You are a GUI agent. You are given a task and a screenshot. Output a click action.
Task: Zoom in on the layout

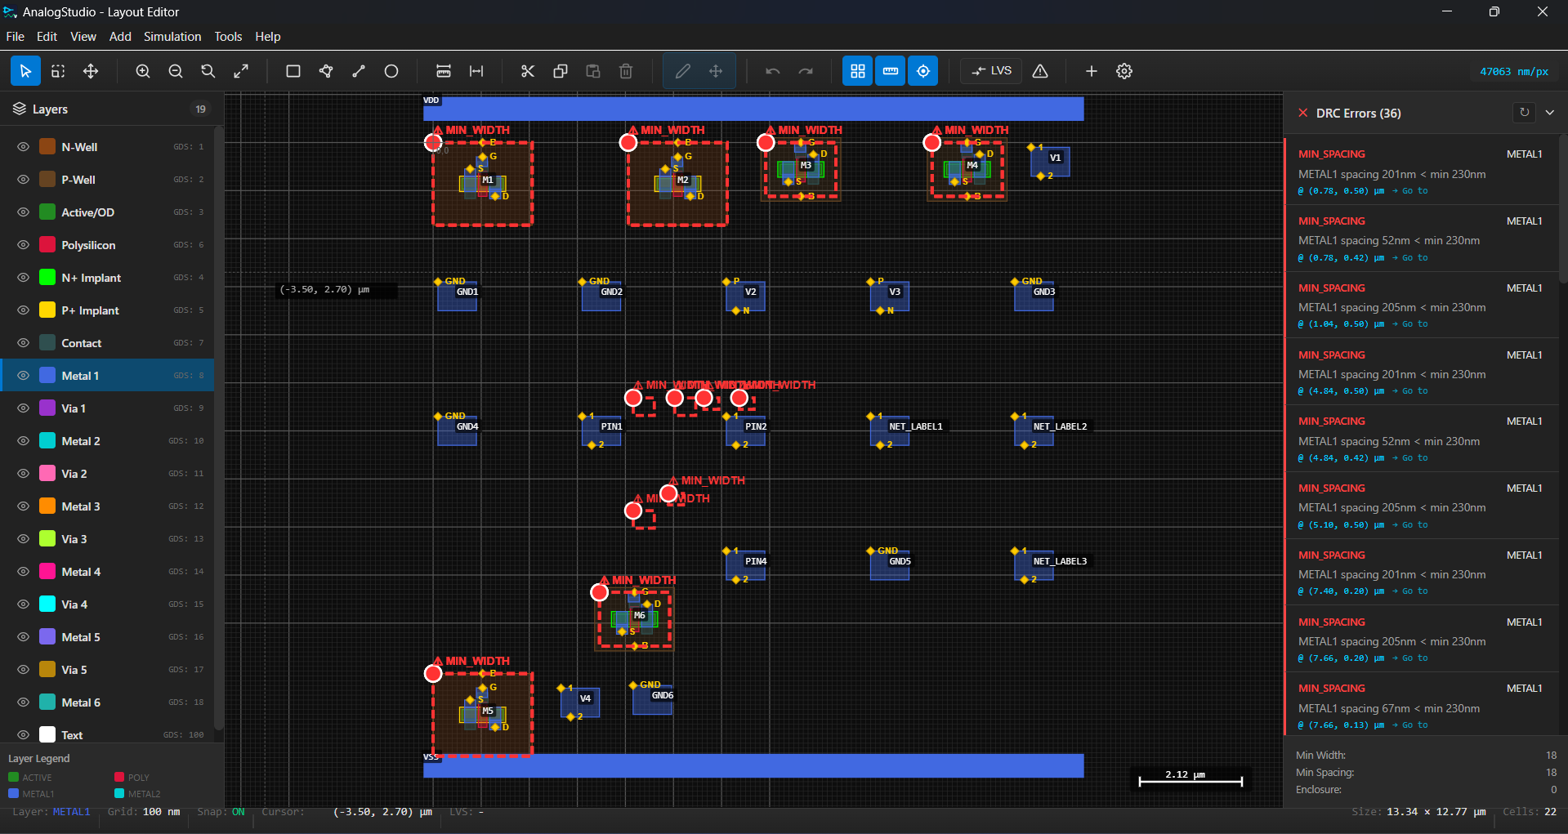click(143, 71)
